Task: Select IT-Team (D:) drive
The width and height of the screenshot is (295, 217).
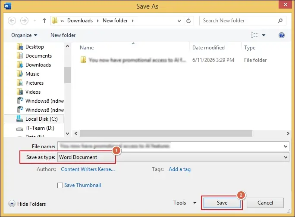Action: (40, 128)
